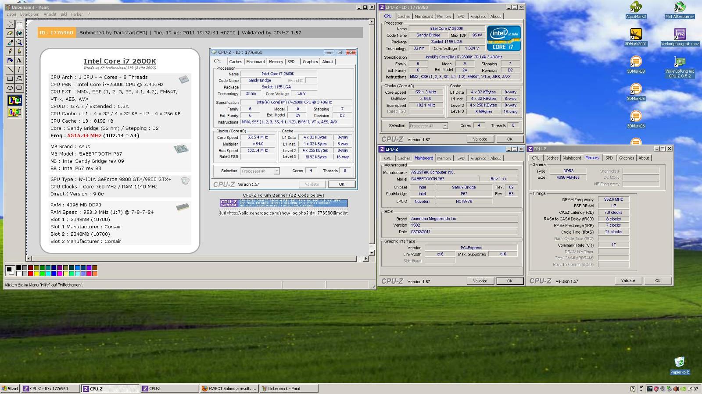This screenshot has width=702, height=394.
Task: Pick the magenta color swatch
Action: 60,273
